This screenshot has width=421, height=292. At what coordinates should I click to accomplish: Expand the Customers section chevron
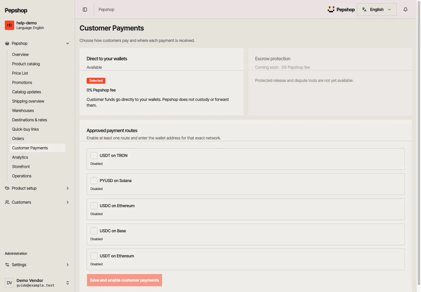(x=68, y=202)
